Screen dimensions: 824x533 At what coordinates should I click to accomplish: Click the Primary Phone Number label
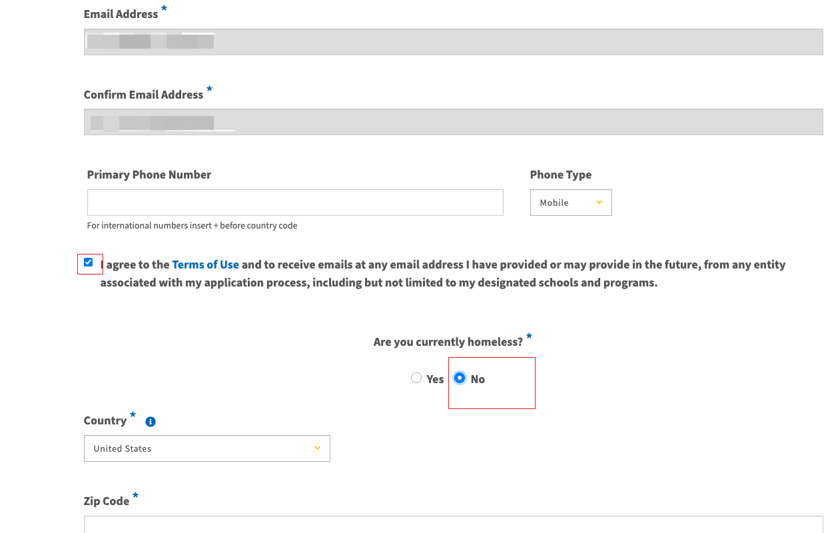tap(149, 175)
